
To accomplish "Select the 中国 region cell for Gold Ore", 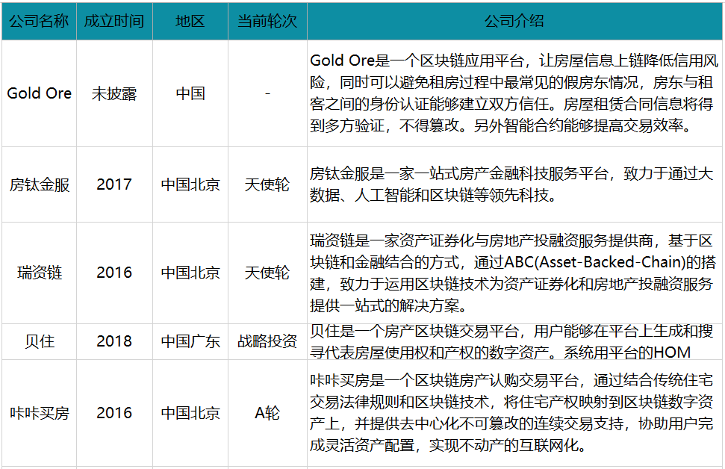I will (190, 93).
